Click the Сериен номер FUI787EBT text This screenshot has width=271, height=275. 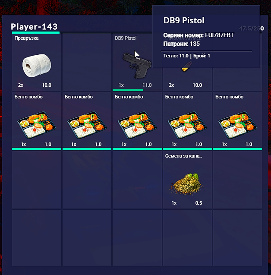199,35
